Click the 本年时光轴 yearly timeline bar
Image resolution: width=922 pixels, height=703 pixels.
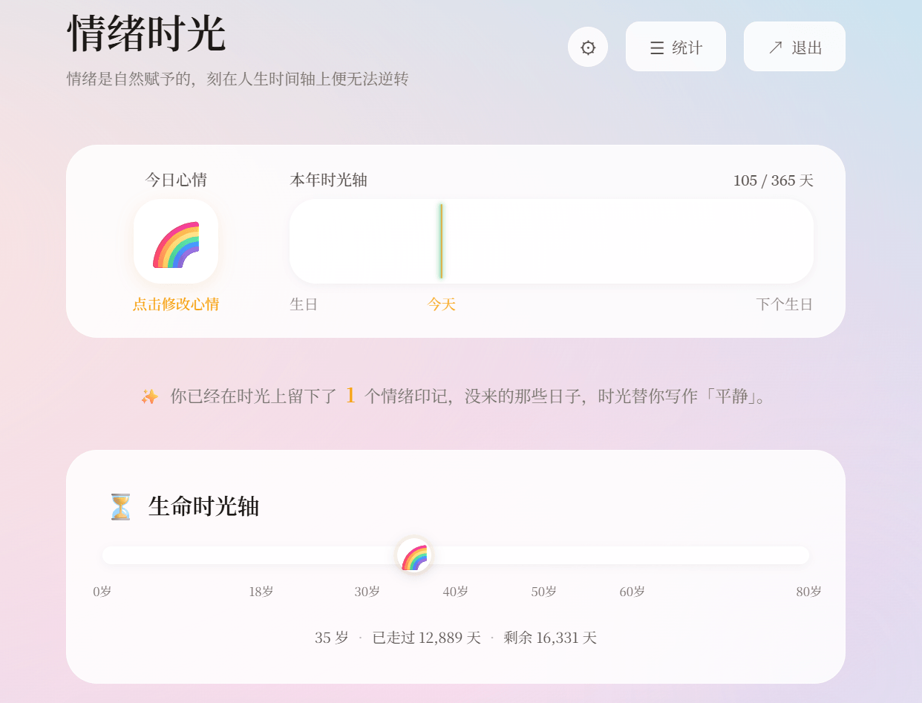(552, 241)
